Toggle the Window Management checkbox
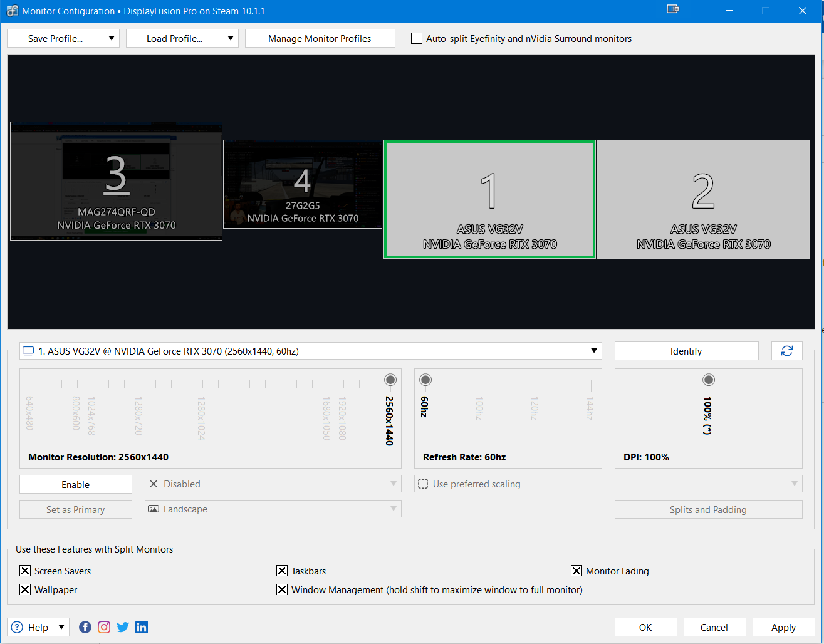The height and width of the screenshot is (644, 824). point(282,589)
